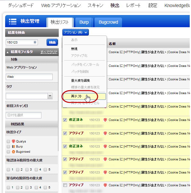Check severity 4 under 潜在的な脆弱性の重大度

click(x=36, y=188)
